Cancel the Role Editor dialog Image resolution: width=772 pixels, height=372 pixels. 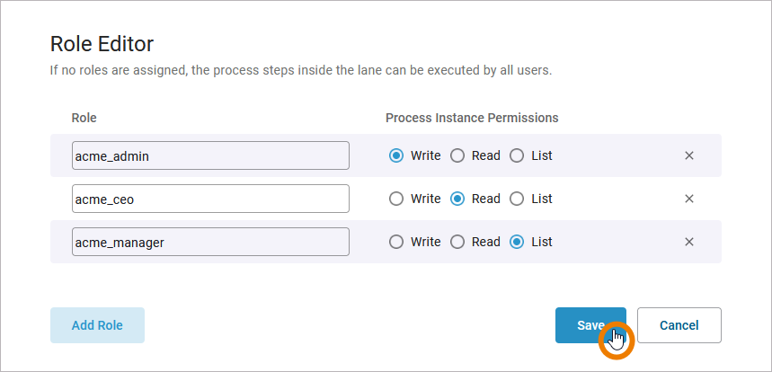[x=679, y=325]
